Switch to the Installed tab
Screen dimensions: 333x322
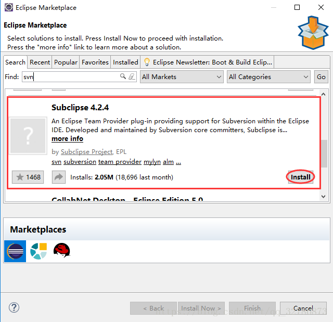[x=125, y=62]
